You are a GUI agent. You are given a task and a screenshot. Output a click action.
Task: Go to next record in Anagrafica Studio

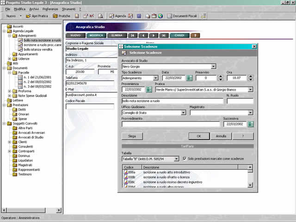[154, 35]
